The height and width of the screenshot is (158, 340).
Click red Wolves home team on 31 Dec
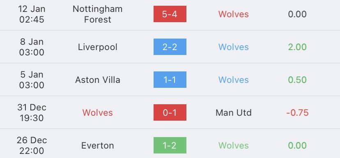(98, 113)
